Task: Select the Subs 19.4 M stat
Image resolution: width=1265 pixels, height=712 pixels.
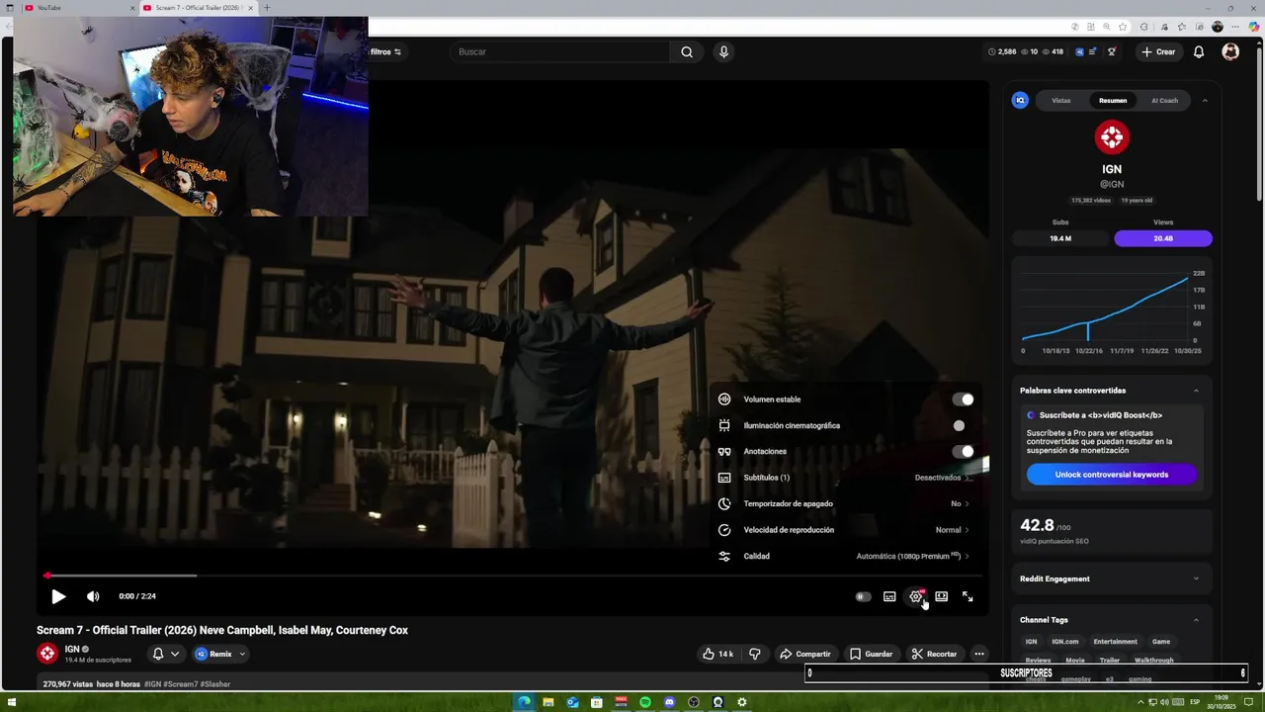Action: coord(1060,238)
